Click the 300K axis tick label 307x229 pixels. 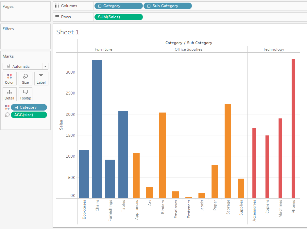tap(71, 72)
